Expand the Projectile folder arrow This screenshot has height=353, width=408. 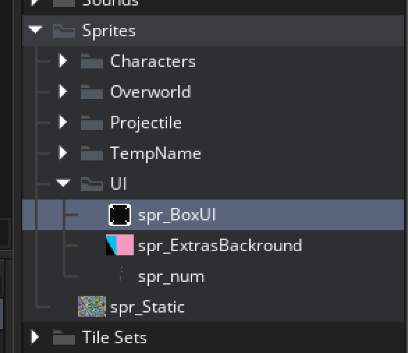click(63, 122)
